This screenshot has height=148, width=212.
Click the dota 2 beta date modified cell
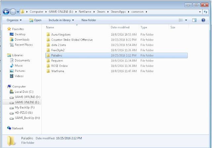(x=124, y=45)
